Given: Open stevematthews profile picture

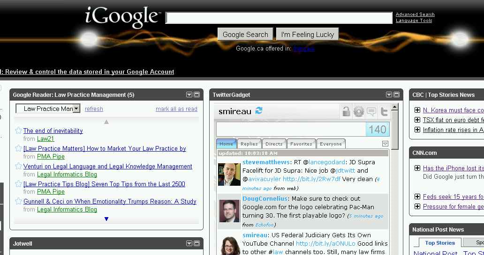Looking at the screenshot, I should (229, 175).
